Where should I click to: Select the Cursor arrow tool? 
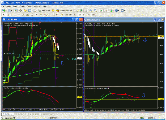click(4, 15)
